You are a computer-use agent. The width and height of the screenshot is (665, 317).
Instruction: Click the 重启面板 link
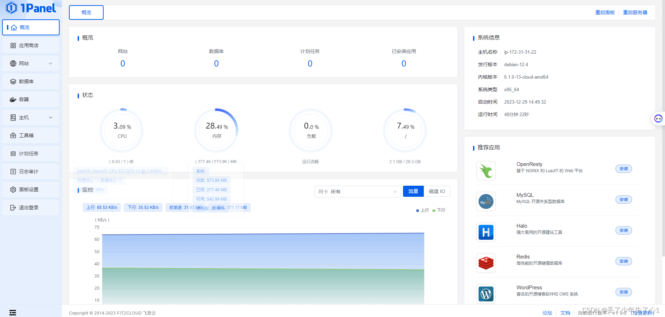(x=605, y=12)
